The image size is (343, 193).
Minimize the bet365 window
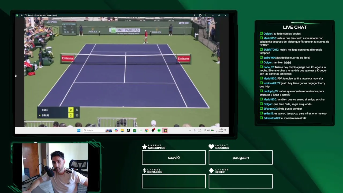coord(212,15)
